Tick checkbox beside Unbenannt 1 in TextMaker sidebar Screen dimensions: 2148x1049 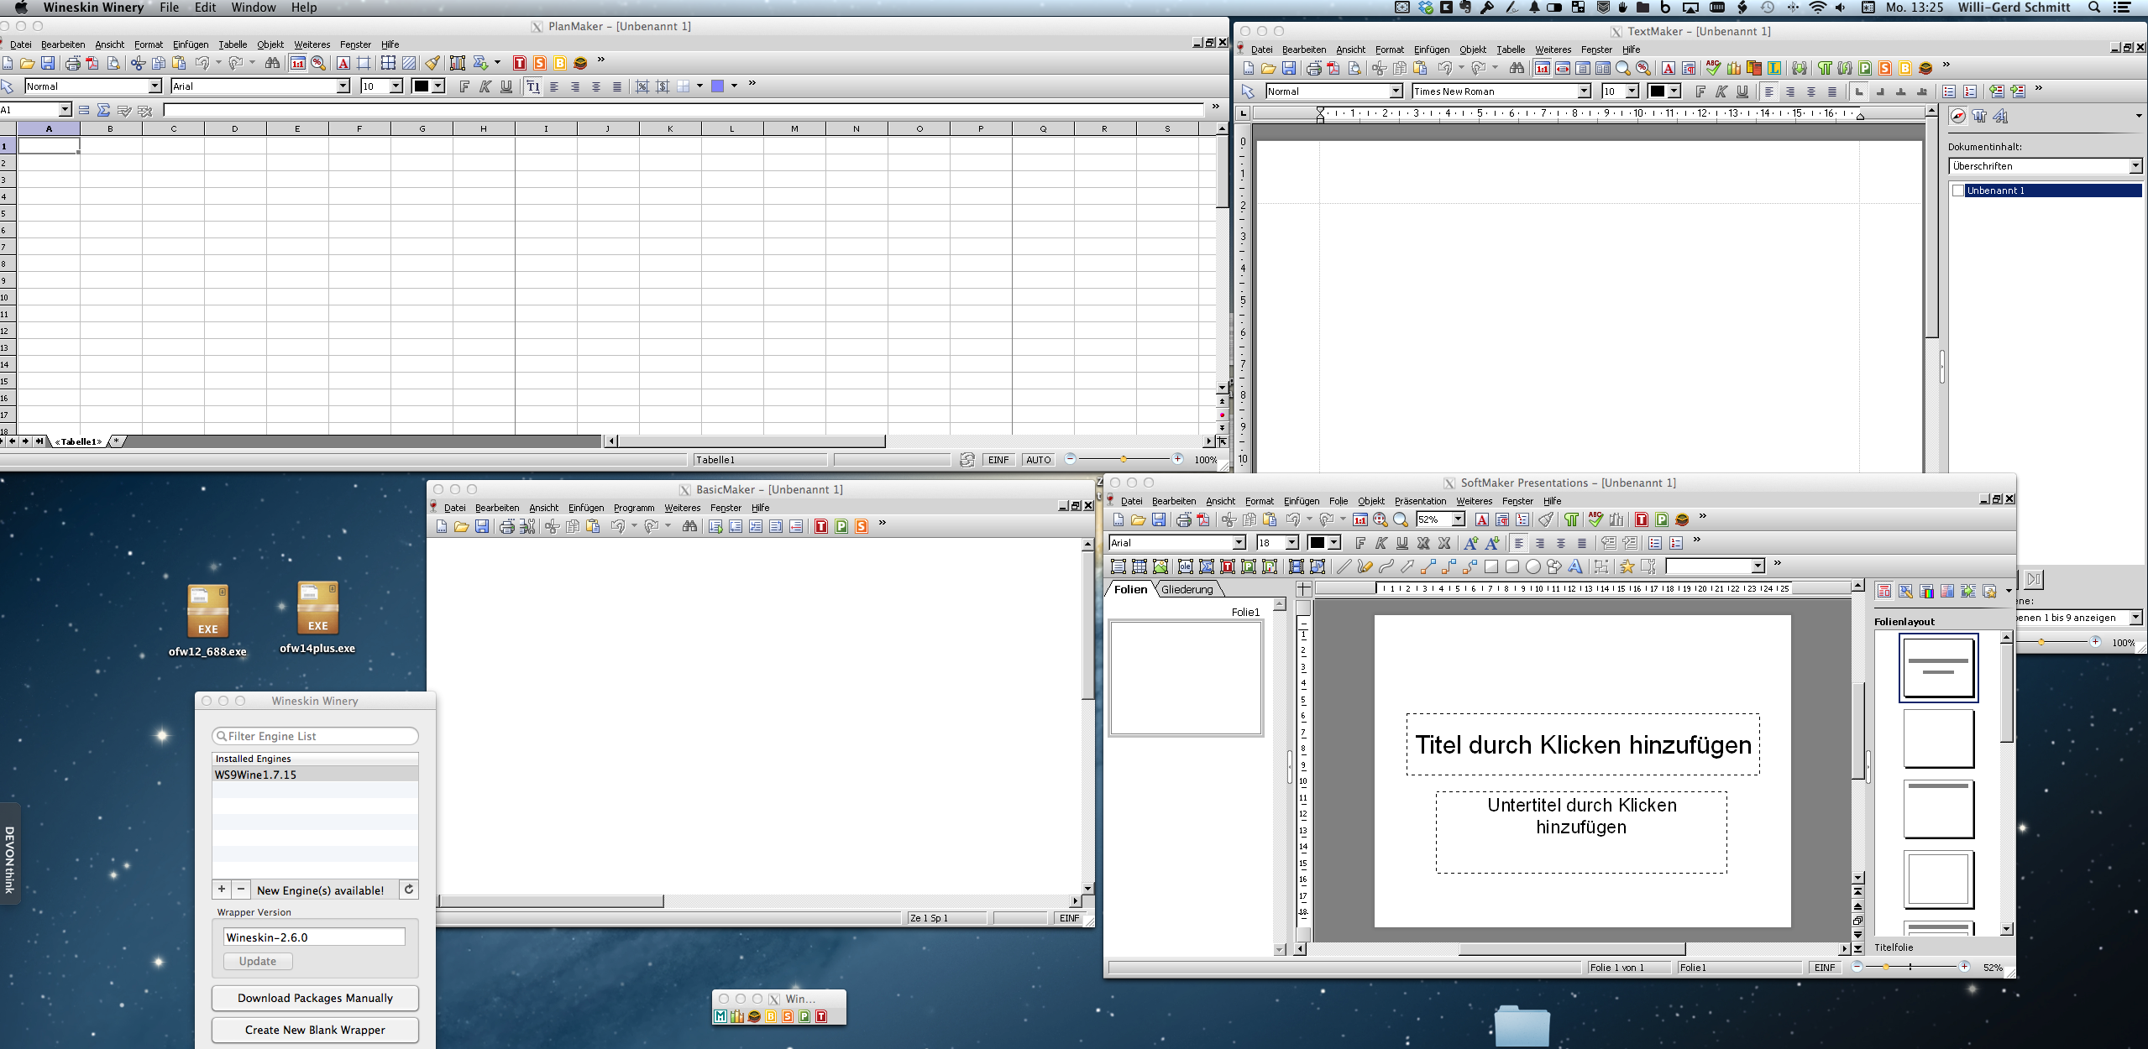pyautogui.click(x=1958, y=190)
